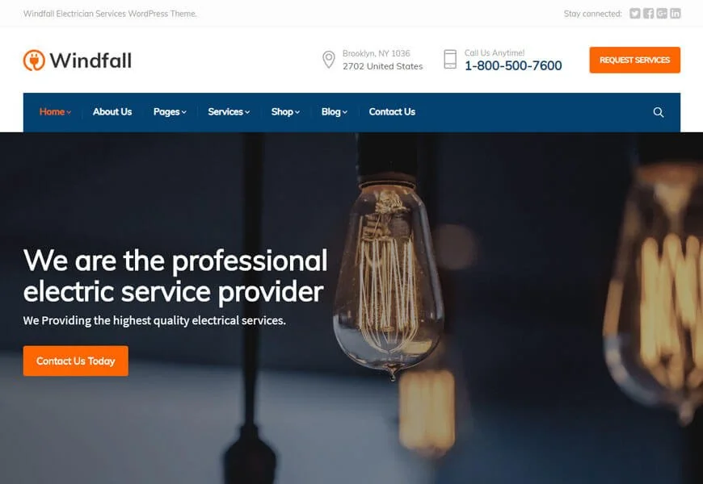Click the orange plug logo icon
703x484 pixels.
tap(34, 60)
